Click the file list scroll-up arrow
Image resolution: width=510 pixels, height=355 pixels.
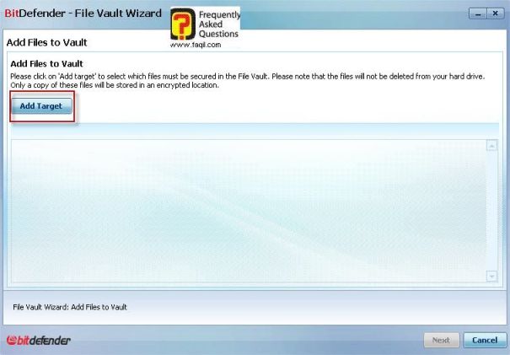tap(491, 145)
